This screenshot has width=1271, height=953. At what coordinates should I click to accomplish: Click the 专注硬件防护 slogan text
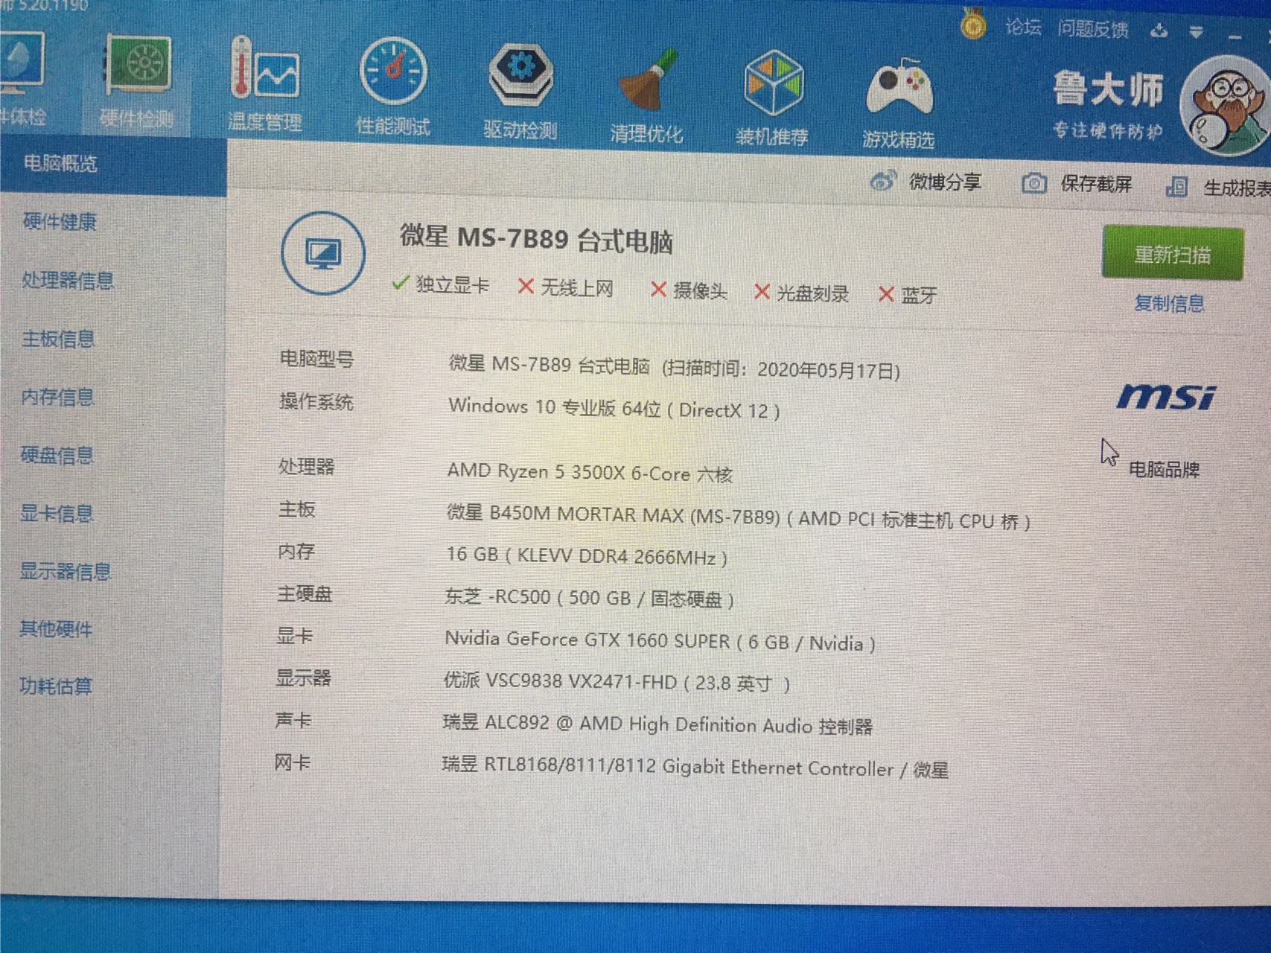point(1108,131)
